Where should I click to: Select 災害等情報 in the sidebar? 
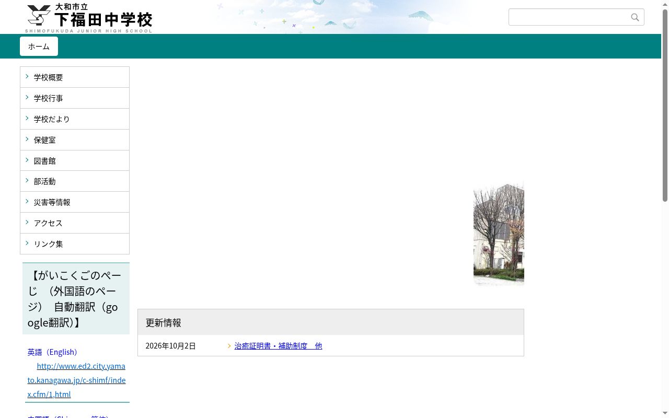75,202
